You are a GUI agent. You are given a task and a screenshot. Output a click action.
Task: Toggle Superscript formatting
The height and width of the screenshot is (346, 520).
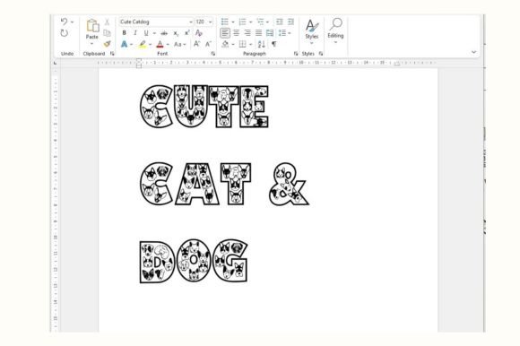point(187,33)
